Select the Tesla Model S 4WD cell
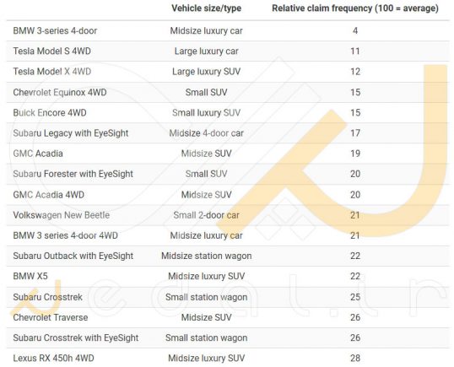Screen dimensions: 454x367 click(51, 51)
